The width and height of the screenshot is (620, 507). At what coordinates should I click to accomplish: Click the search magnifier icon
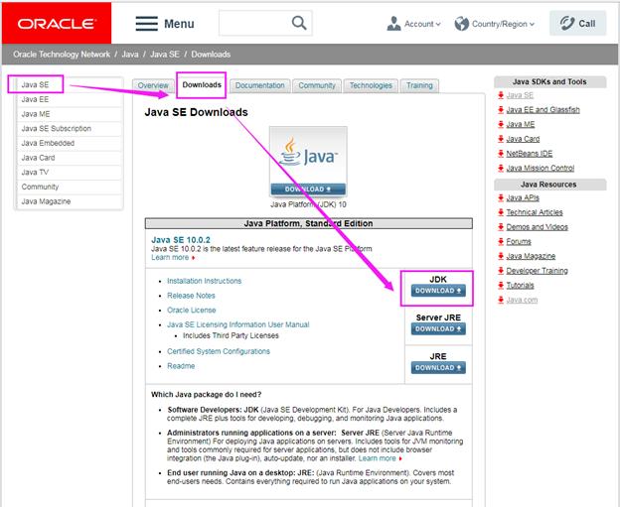(299, 23)
